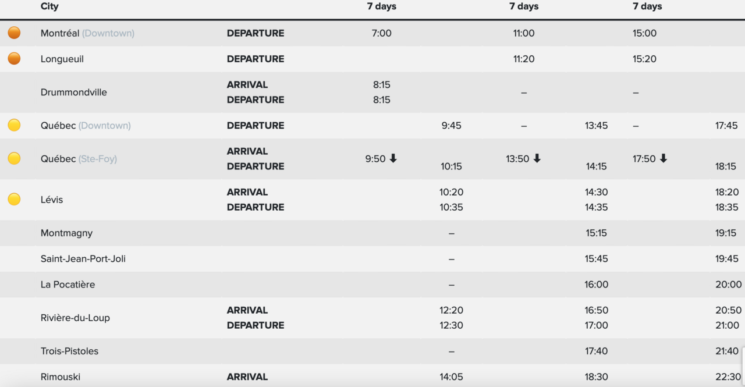Click yellow dot beside Québec (Downtown)

[x=14, y=125]
